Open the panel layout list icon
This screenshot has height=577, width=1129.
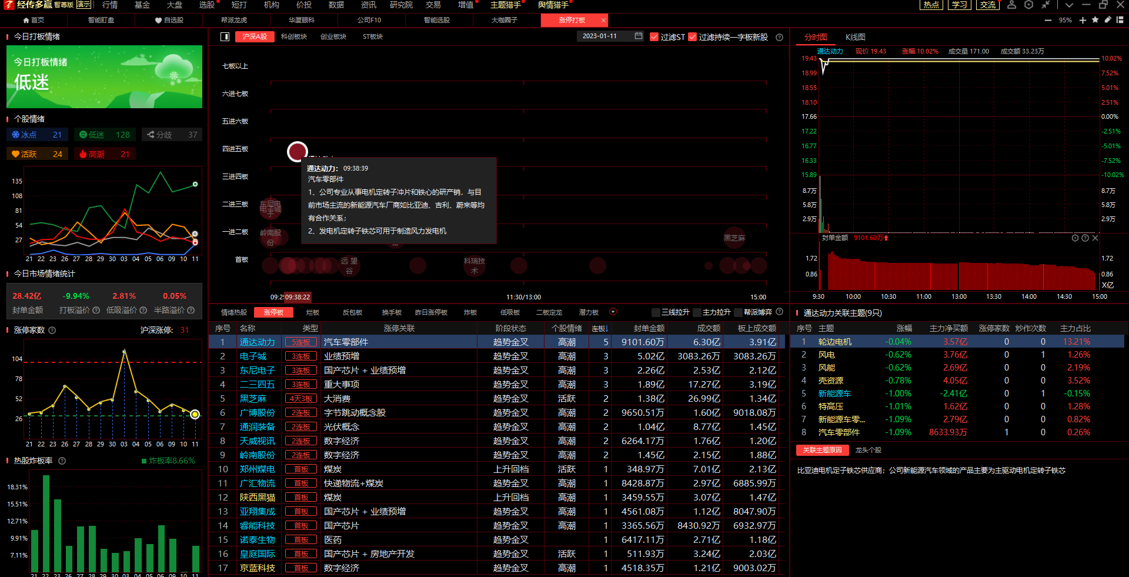[x=1120, y=20]
